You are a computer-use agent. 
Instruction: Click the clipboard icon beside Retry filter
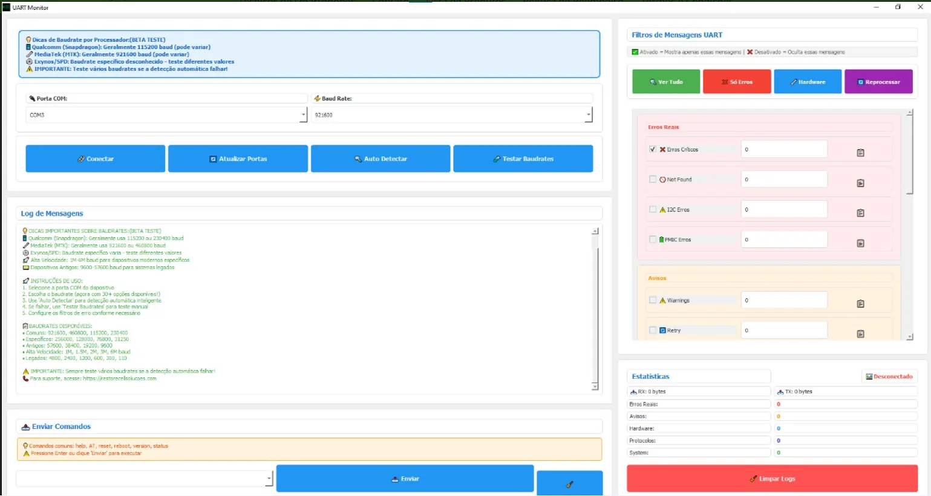point(860,334)
